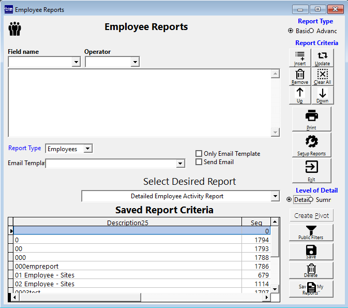The width and height of the screenshot is (348, 308).
Task: Select the Advanced report type radio
Action: [x=311, y=31]
